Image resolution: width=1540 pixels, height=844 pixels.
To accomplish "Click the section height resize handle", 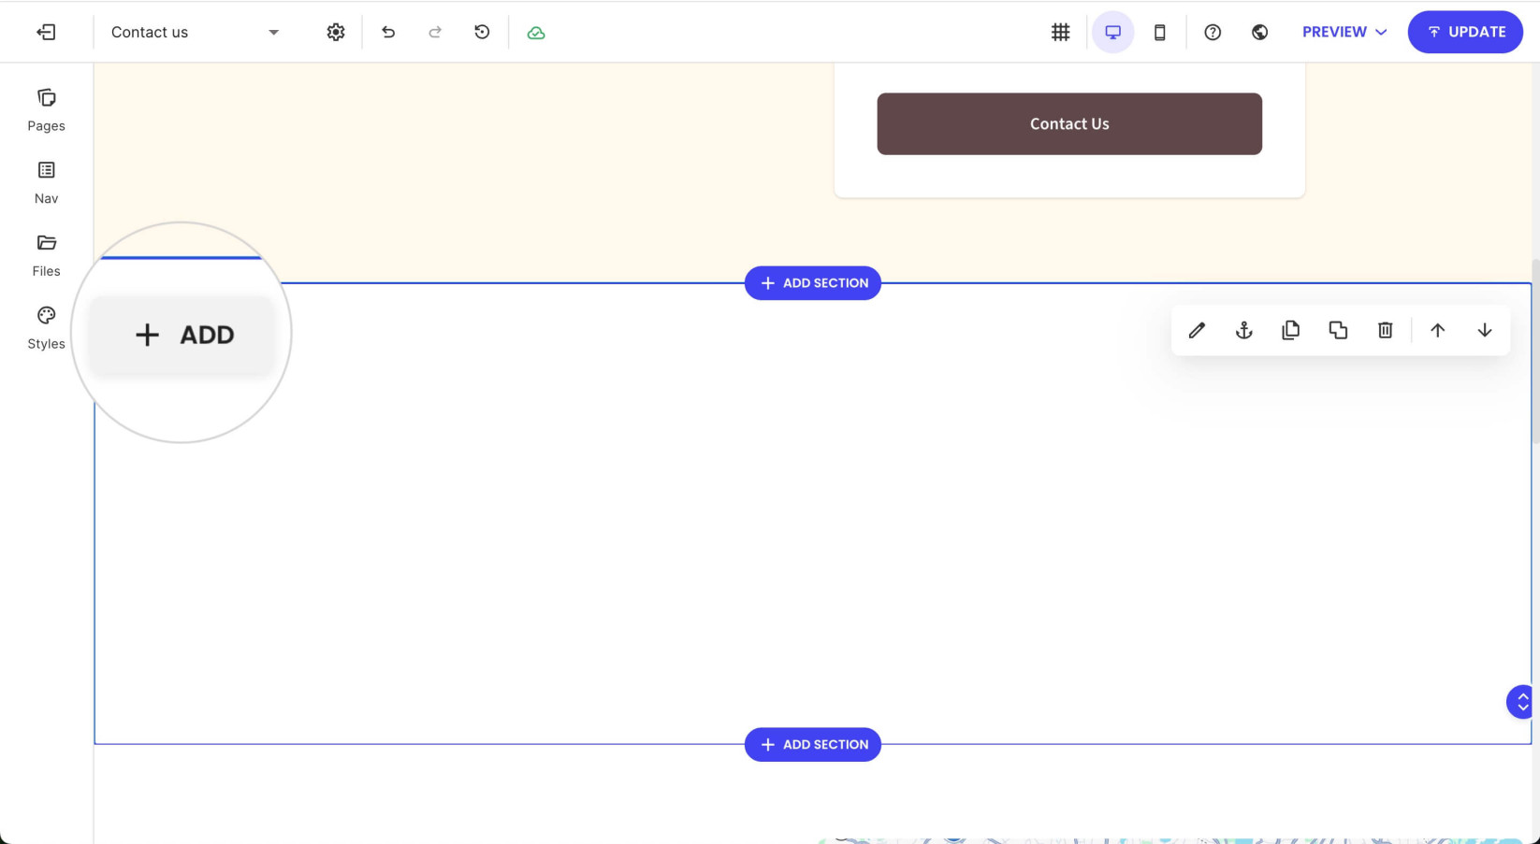I will tap(1522, 702).
